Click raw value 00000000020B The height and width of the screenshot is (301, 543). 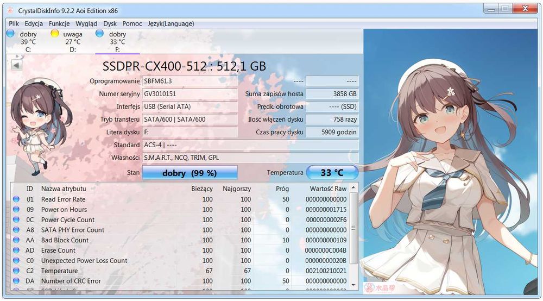(x=326, y=260)
